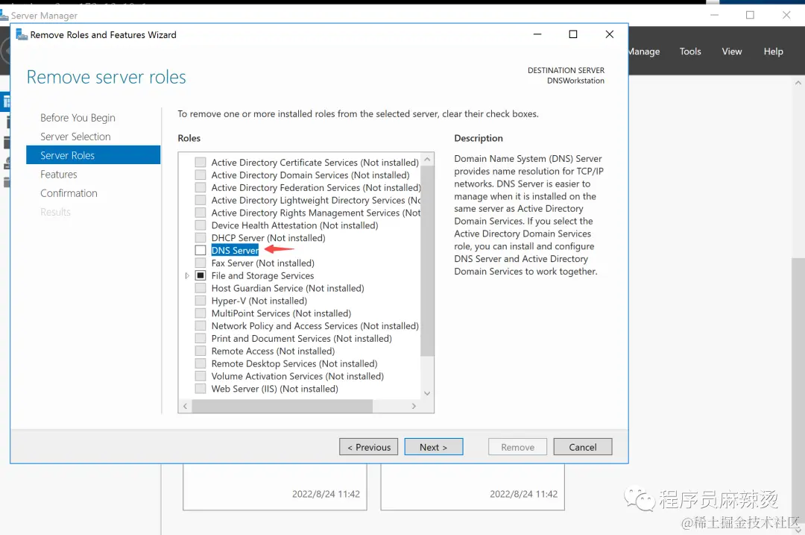The image size is (805, 535).
Task: Open the View menu in Server Manager
Action: click(x=732, y=51)
